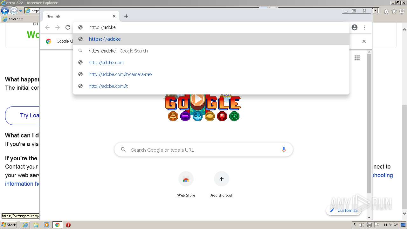Choose suggestion https://adoke
407x229 pixels.
pyautogui.click(x=211, y=39)
